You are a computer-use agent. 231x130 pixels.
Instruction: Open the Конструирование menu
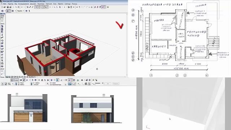pyautogui.click(x=23, y=4)
